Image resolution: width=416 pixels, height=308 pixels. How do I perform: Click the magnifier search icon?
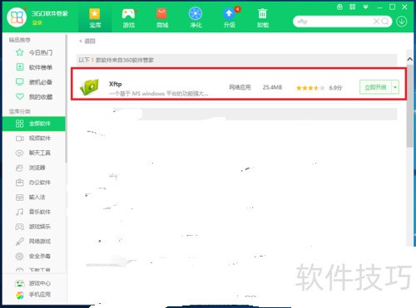tap(384, 22)
